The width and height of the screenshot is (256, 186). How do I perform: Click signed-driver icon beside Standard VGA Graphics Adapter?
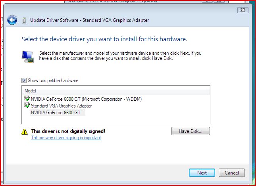click(27, 105)
